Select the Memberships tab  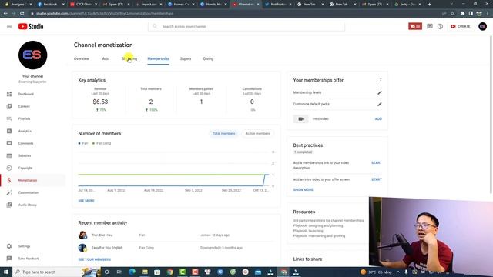click(x=158, y=58)
